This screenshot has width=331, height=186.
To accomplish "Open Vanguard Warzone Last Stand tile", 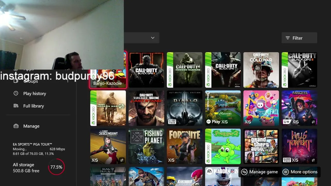I will (146, 108).
